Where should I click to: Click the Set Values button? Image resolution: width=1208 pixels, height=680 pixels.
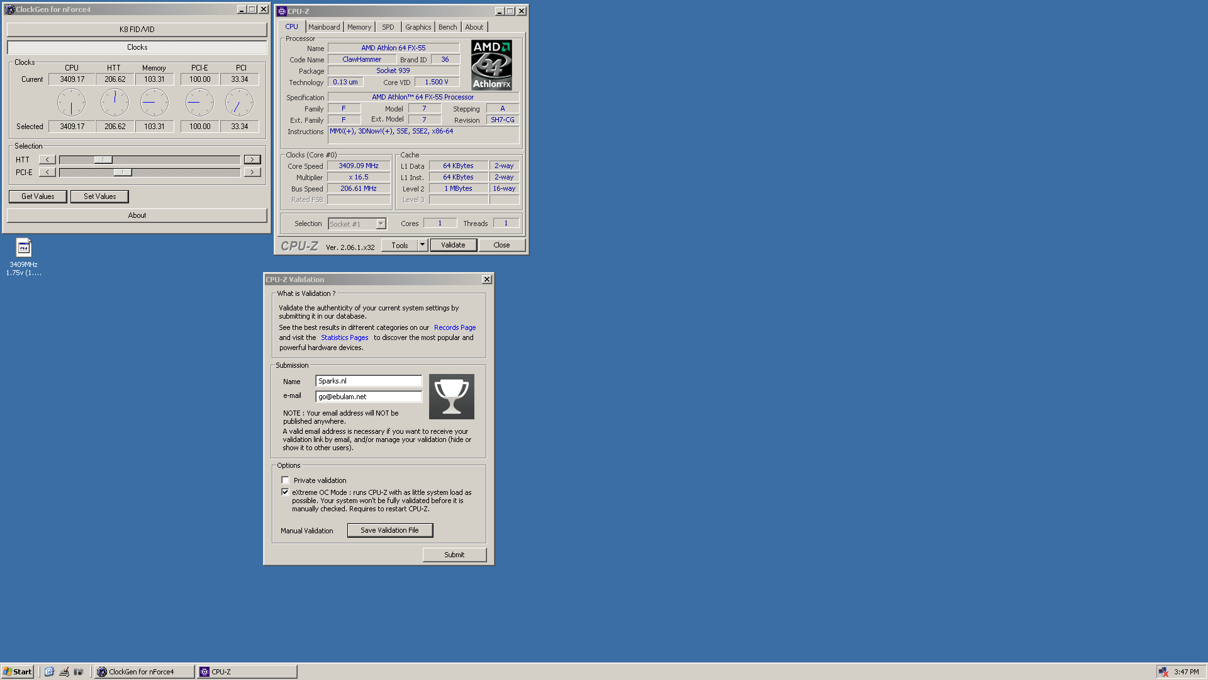pos(100,196)
